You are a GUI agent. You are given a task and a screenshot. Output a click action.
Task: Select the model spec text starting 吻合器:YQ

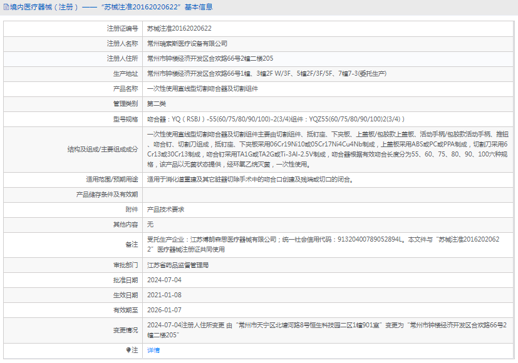pyautogui.click(x=276, y=119)
